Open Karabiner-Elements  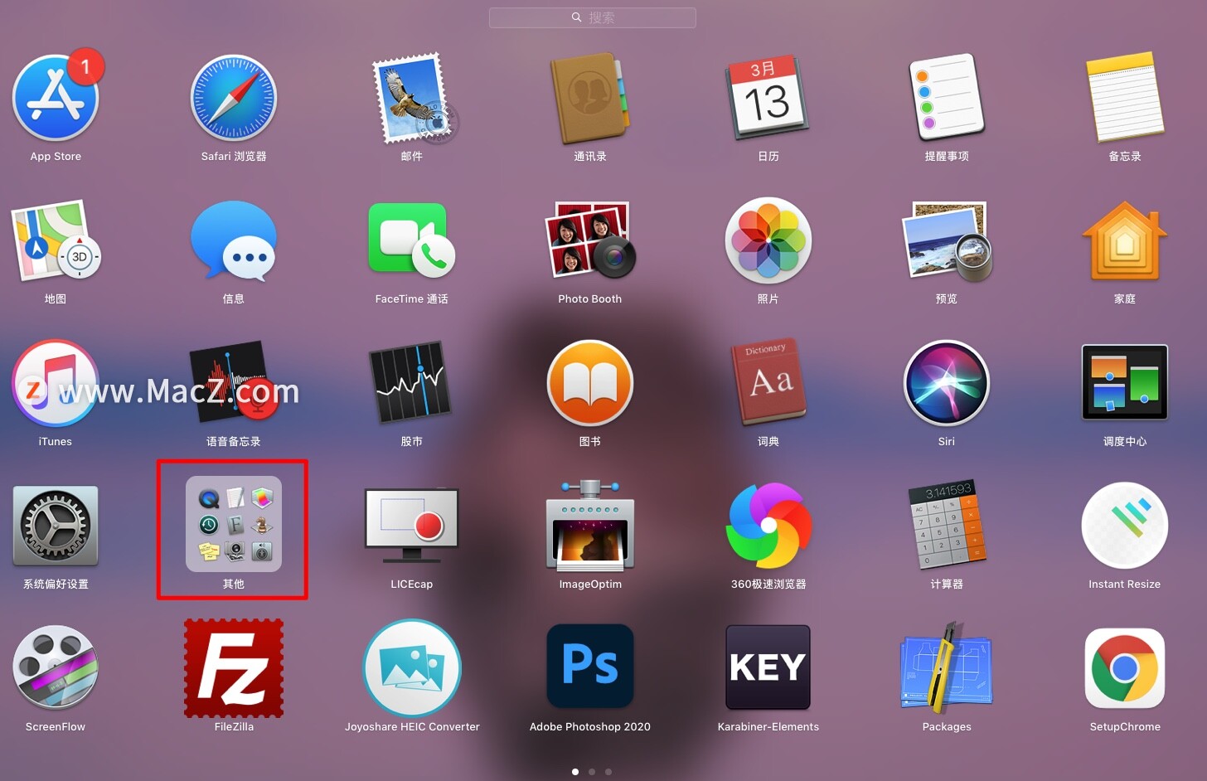768,667
